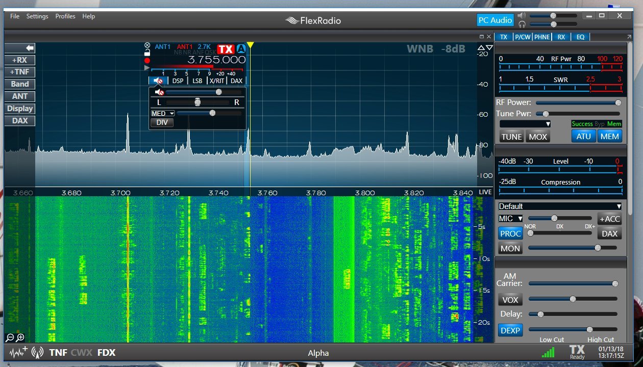Mute the speaker icon in title bar

(521, 15)
